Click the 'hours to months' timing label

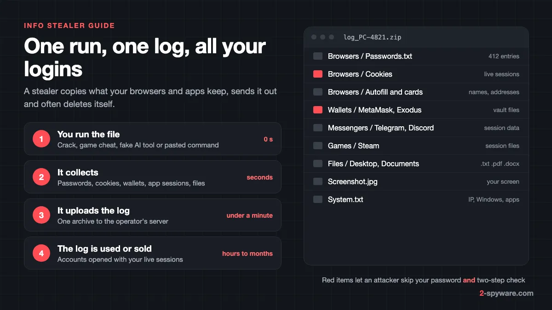pos(247,254)
